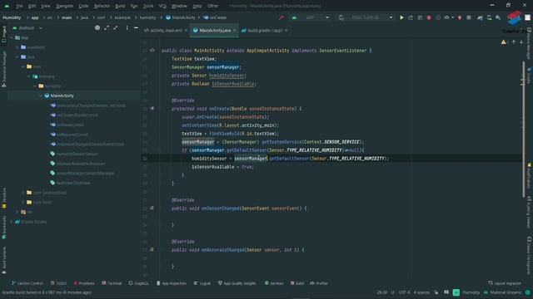Open the Logcat tool window
The width and height of the screenshot is (533, 299).
tap(202, 283)
